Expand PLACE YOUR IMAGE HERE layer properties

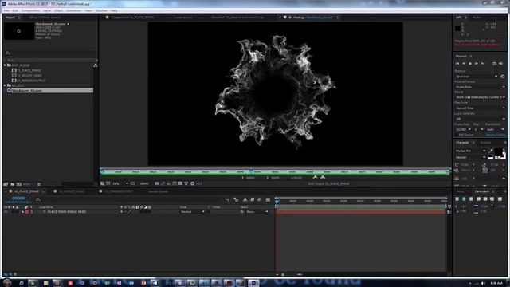pos(22,212)
